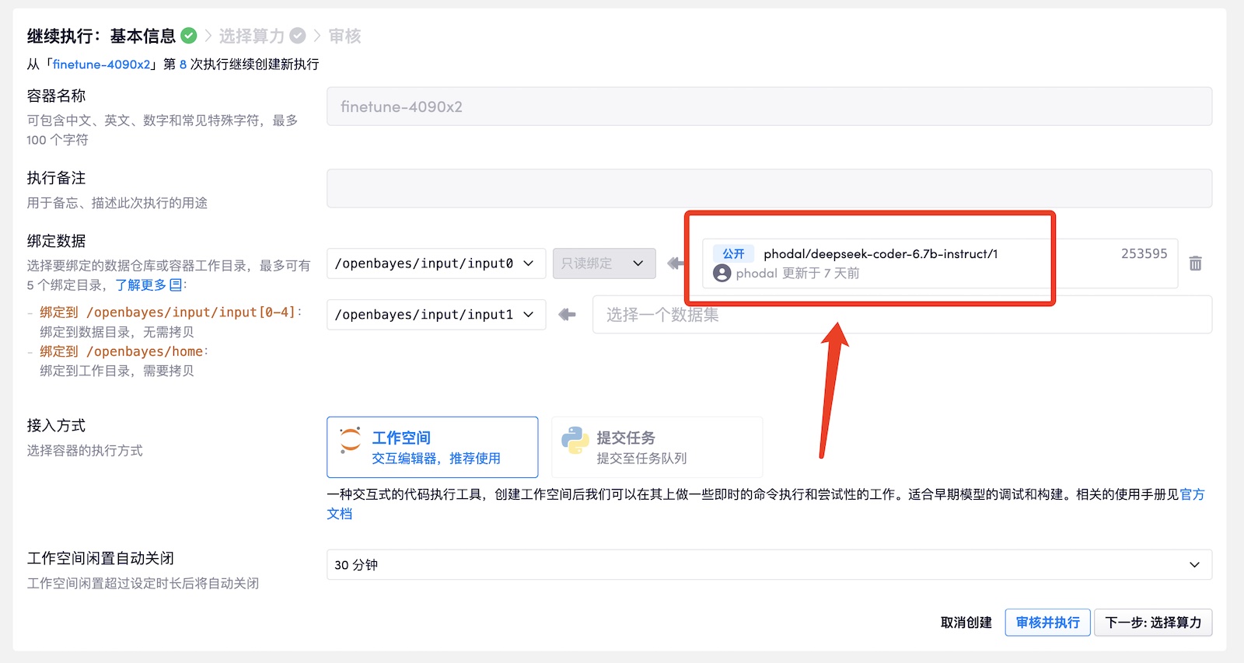This screenshot has width=1244, height=663.
Task: Click the left arrow icon beside input0 binding
Action: [x=676, y=263]
